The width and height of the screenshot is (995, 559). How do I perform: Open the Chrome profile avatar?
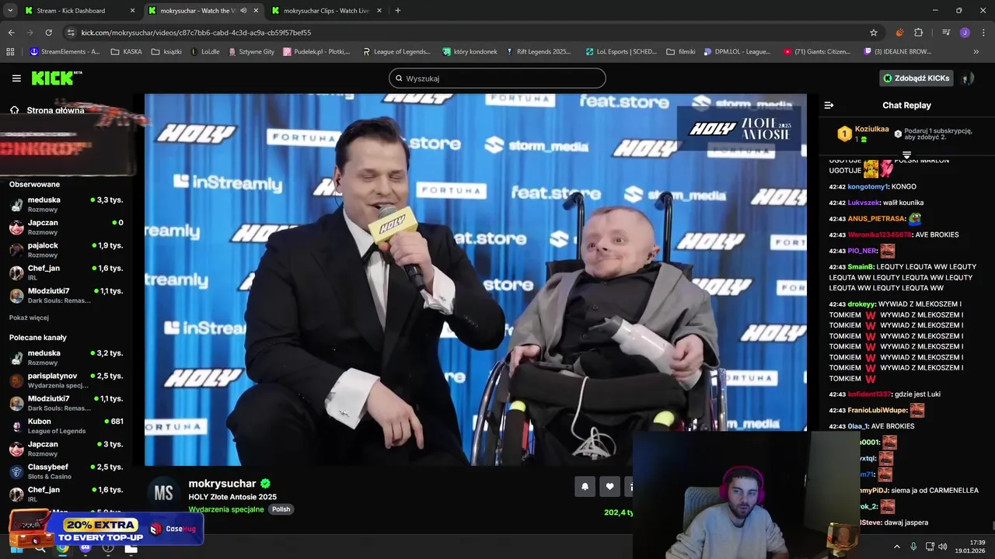(965, 33)
